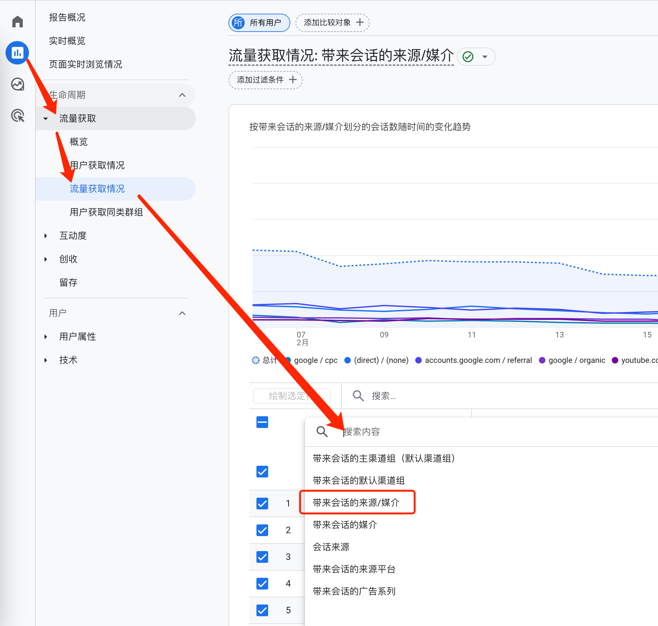
Task: Select 带来会话的来源/媒介 option
Action: (356, 503)
